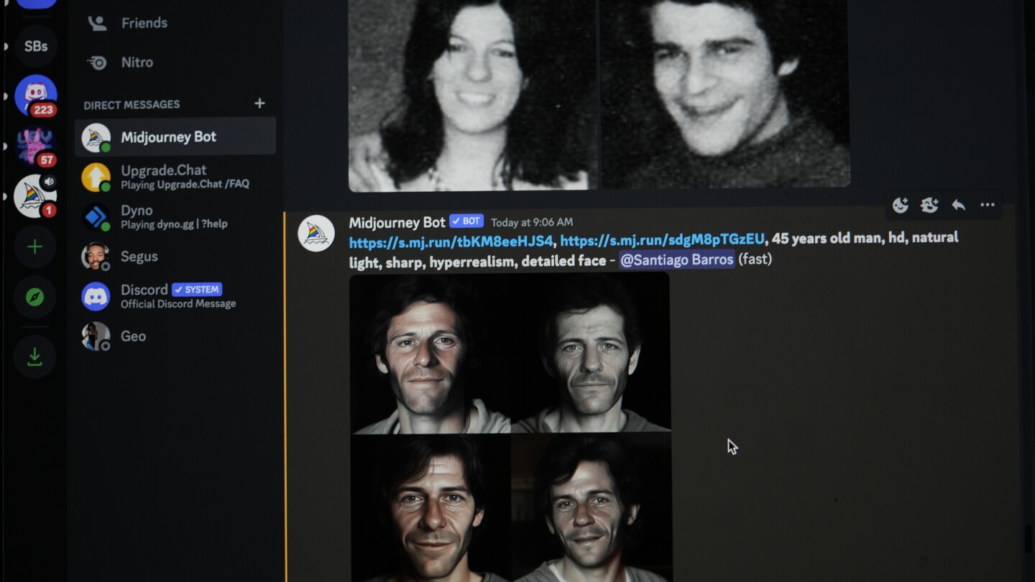
Task: Open the Upgrade.Chat conversation
Action: pyautogui.click(x=175, y=177)
